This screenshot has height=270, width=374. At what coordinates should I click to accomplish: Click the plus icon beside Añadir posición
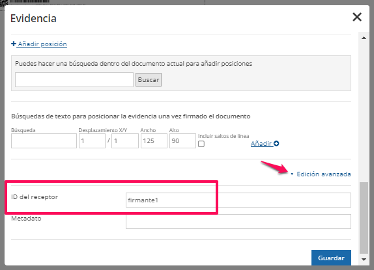14,44
